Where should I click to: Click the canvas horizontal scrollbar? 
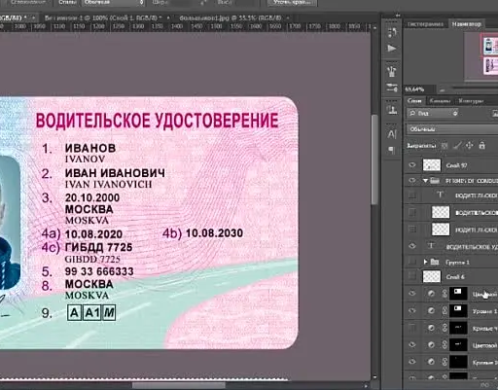(179, 386)
